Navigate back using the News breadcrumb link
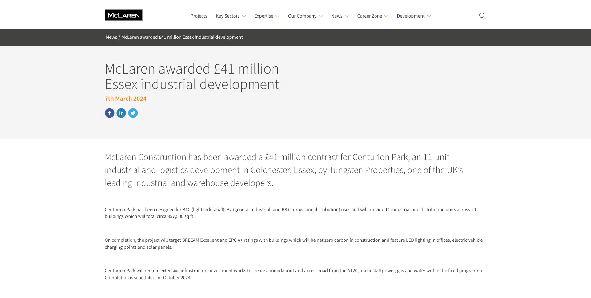Viewport: 591px width, 298px height. (111, 37)
